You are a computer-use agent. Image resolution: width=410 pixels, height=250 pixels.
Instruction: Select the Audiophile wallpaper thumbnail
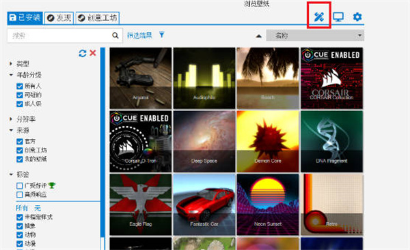click(204, 78)
